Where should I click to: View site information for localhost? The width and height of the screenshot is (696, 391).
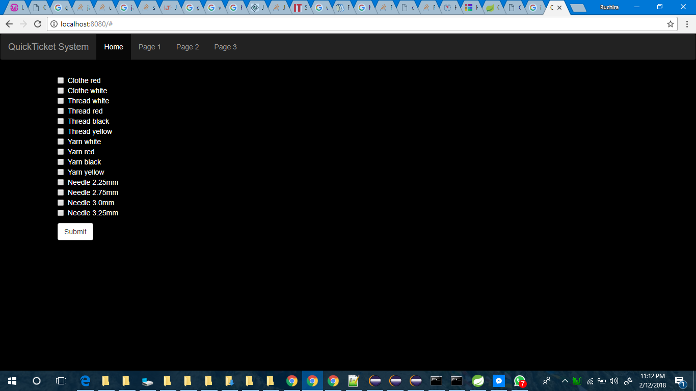[x=54, y=24]
